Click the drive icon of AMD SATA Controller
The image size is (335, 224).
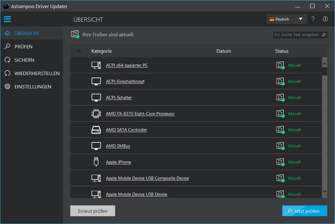coord(96,130)
